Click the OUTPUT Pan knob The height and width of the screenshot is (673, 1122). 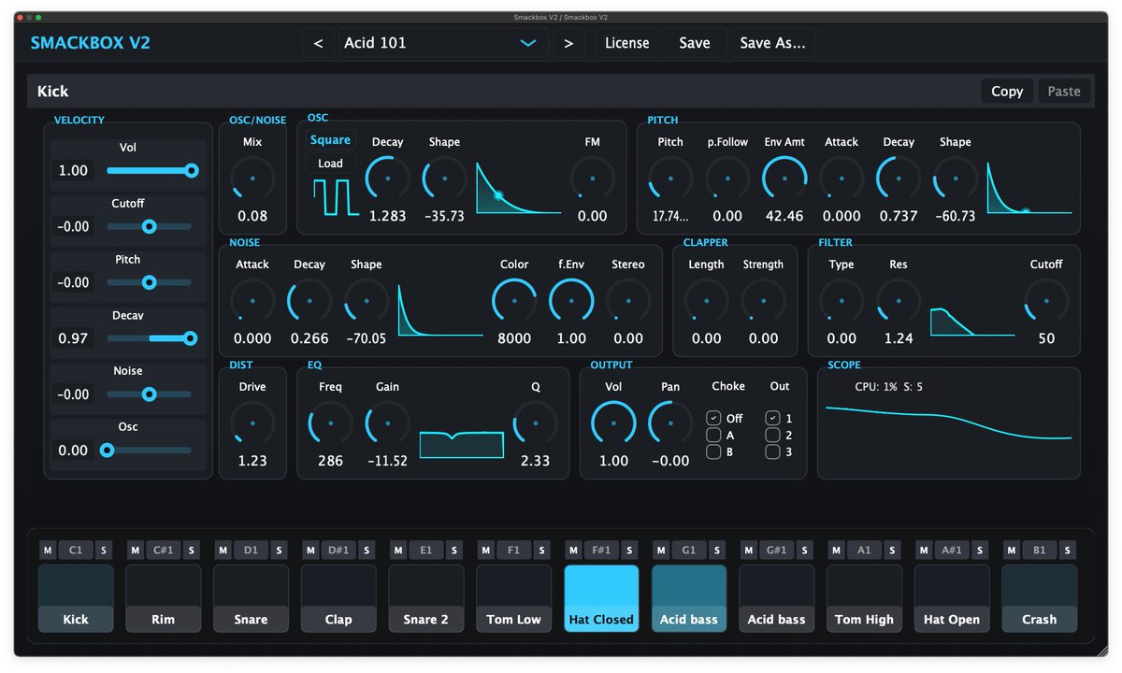tap(670, 422)
